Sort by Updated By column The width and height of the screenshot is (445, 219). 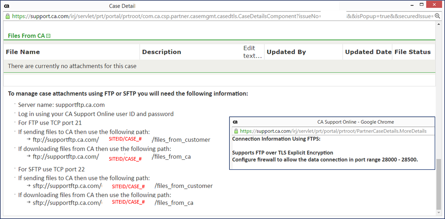coord(286,52)
